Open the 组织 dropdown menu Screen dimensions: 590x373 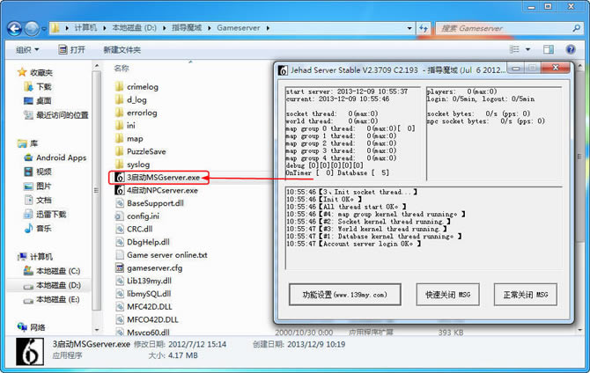point(26,50)
